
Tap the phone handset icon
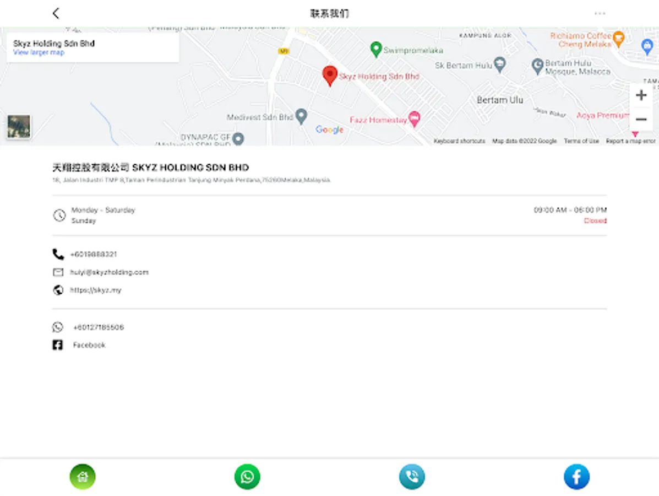[x=58, y=254]
